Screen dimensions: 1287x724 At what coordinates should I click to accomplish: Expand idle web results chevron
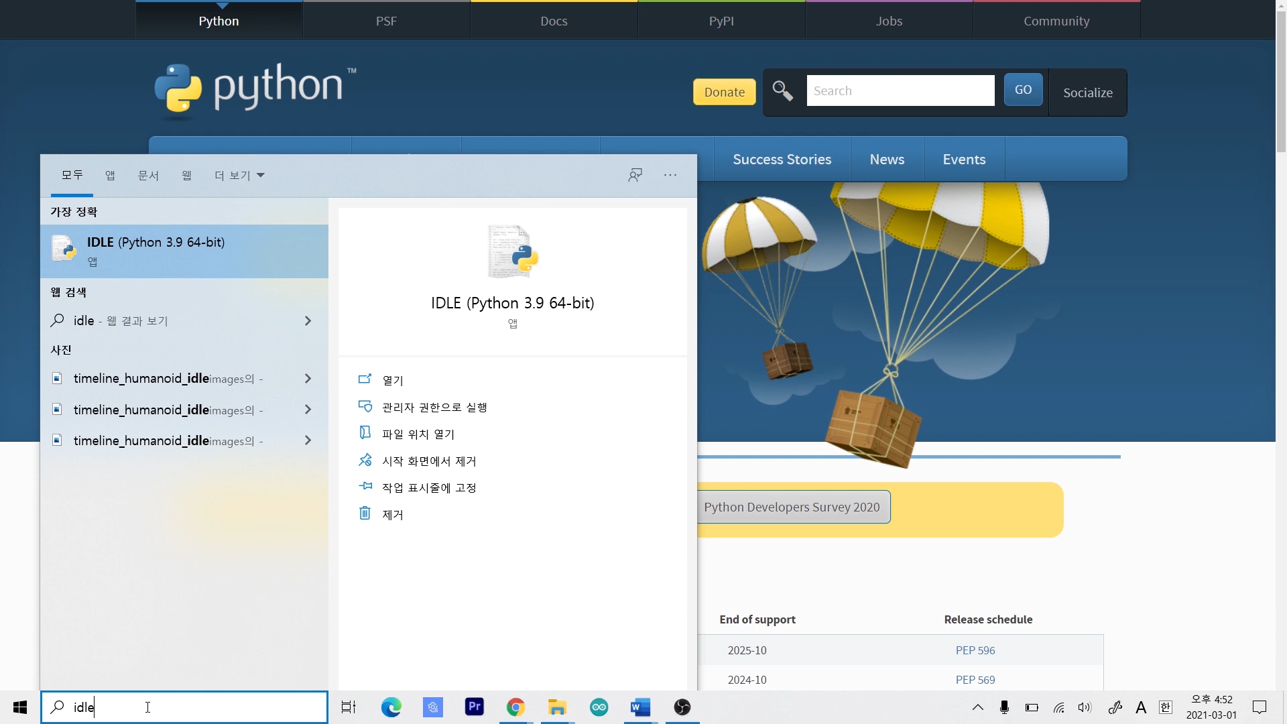(x=308, y=321)
